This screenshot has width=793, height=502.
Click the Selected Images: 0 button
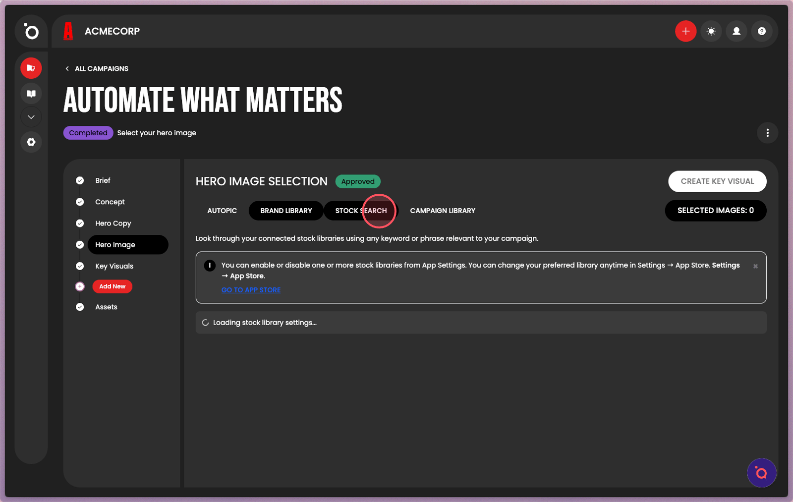716,211
